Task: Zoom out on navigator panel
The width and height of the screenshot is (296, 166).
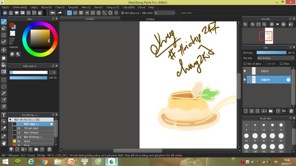Action: point(264,24)
